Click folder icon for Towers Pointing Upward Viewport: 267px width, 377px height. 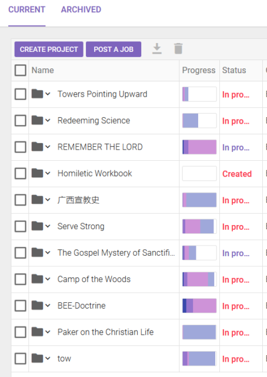(x=37, y=94)
